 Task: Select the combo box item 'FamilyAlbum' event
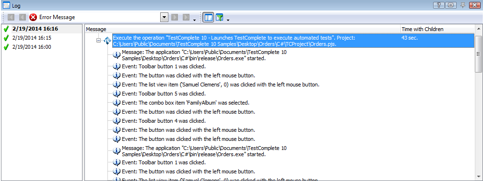click(x=186, y=103)
